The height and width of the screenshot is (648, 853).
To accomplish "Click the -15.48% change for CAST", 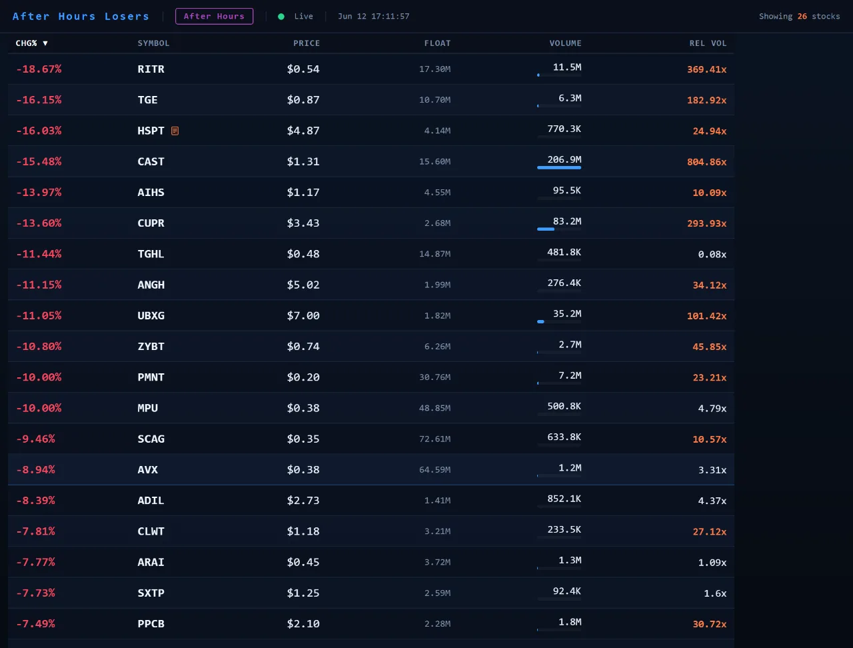I will 39,161.
